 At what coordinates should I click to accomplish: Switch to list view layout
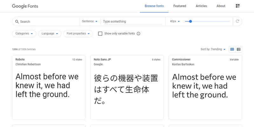(x=239, y=49)
